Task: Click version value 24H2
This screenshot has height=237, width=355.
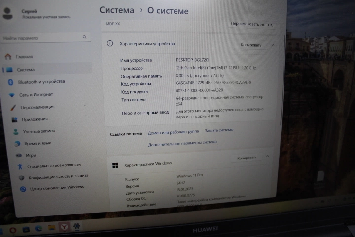Action: [x=181, y=183]
